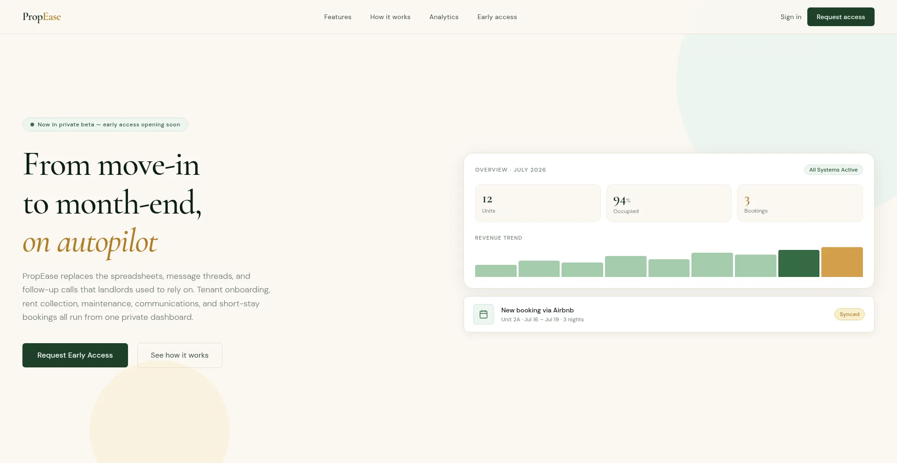Click the 'to month-end,' headline line

(112, 204)
